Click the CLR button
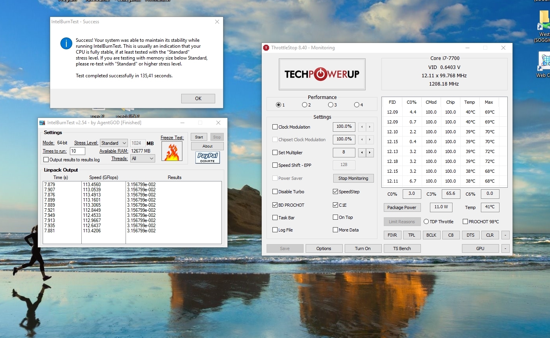This screenshot has height=338, width=550. pos(490,235)
